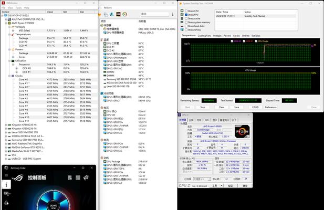Collapse the Temperatures group in HWMonitor
Viewport: 324px width, 210px height.
click(x=9, y=34)
